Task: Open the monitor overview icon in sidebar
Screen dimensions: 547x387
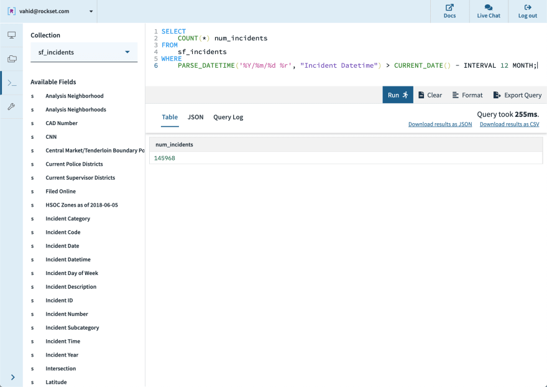Action: pos(12,35)
